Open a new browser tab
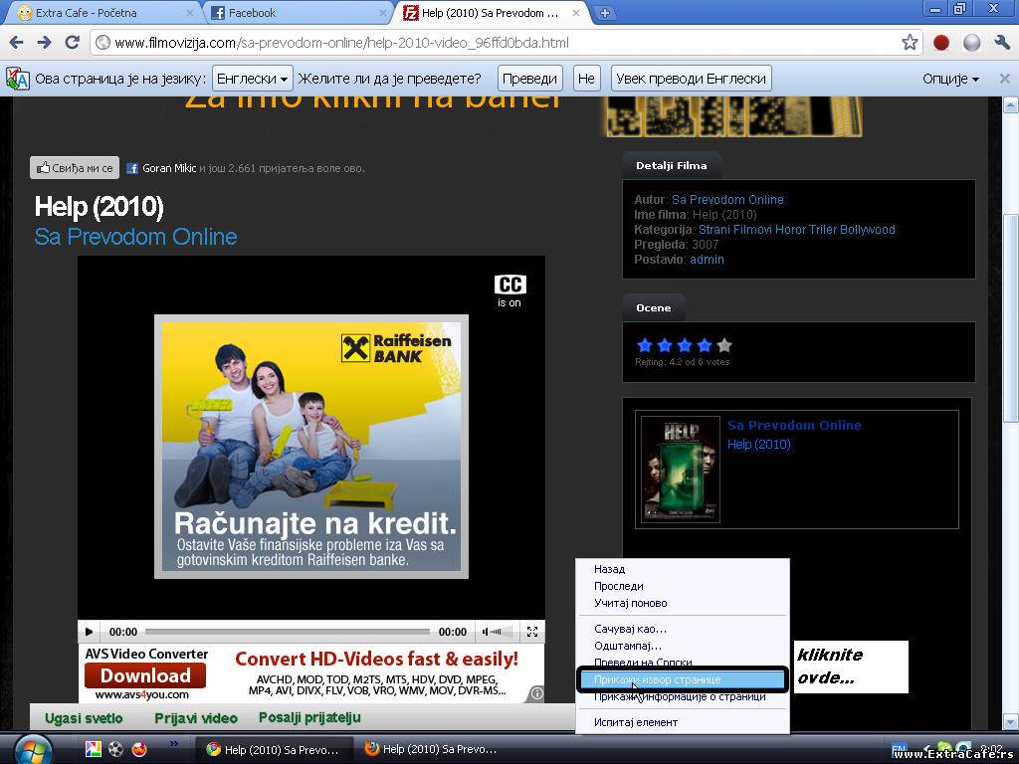Viewport: 1019px width, 764px height. [x=604, y=13]
